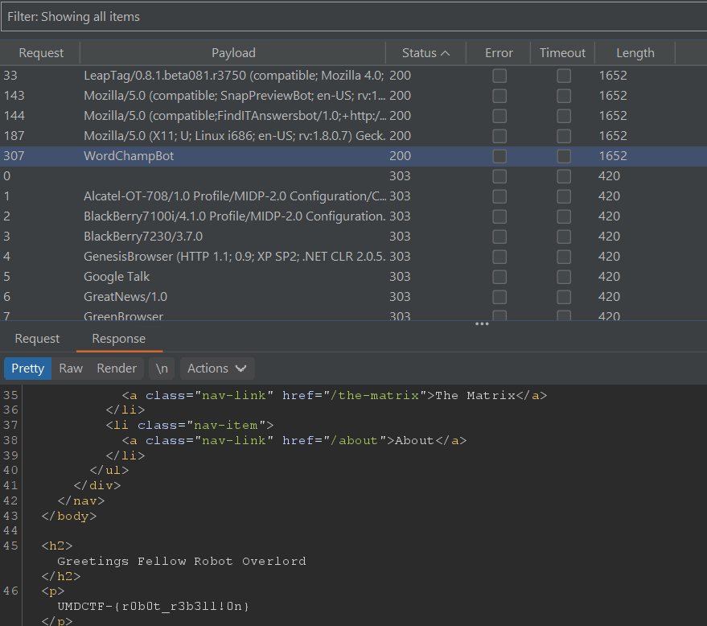The height and width of the screenshot is (626, 707).
Task: Sort by the Payload column header
Action: 233,53
